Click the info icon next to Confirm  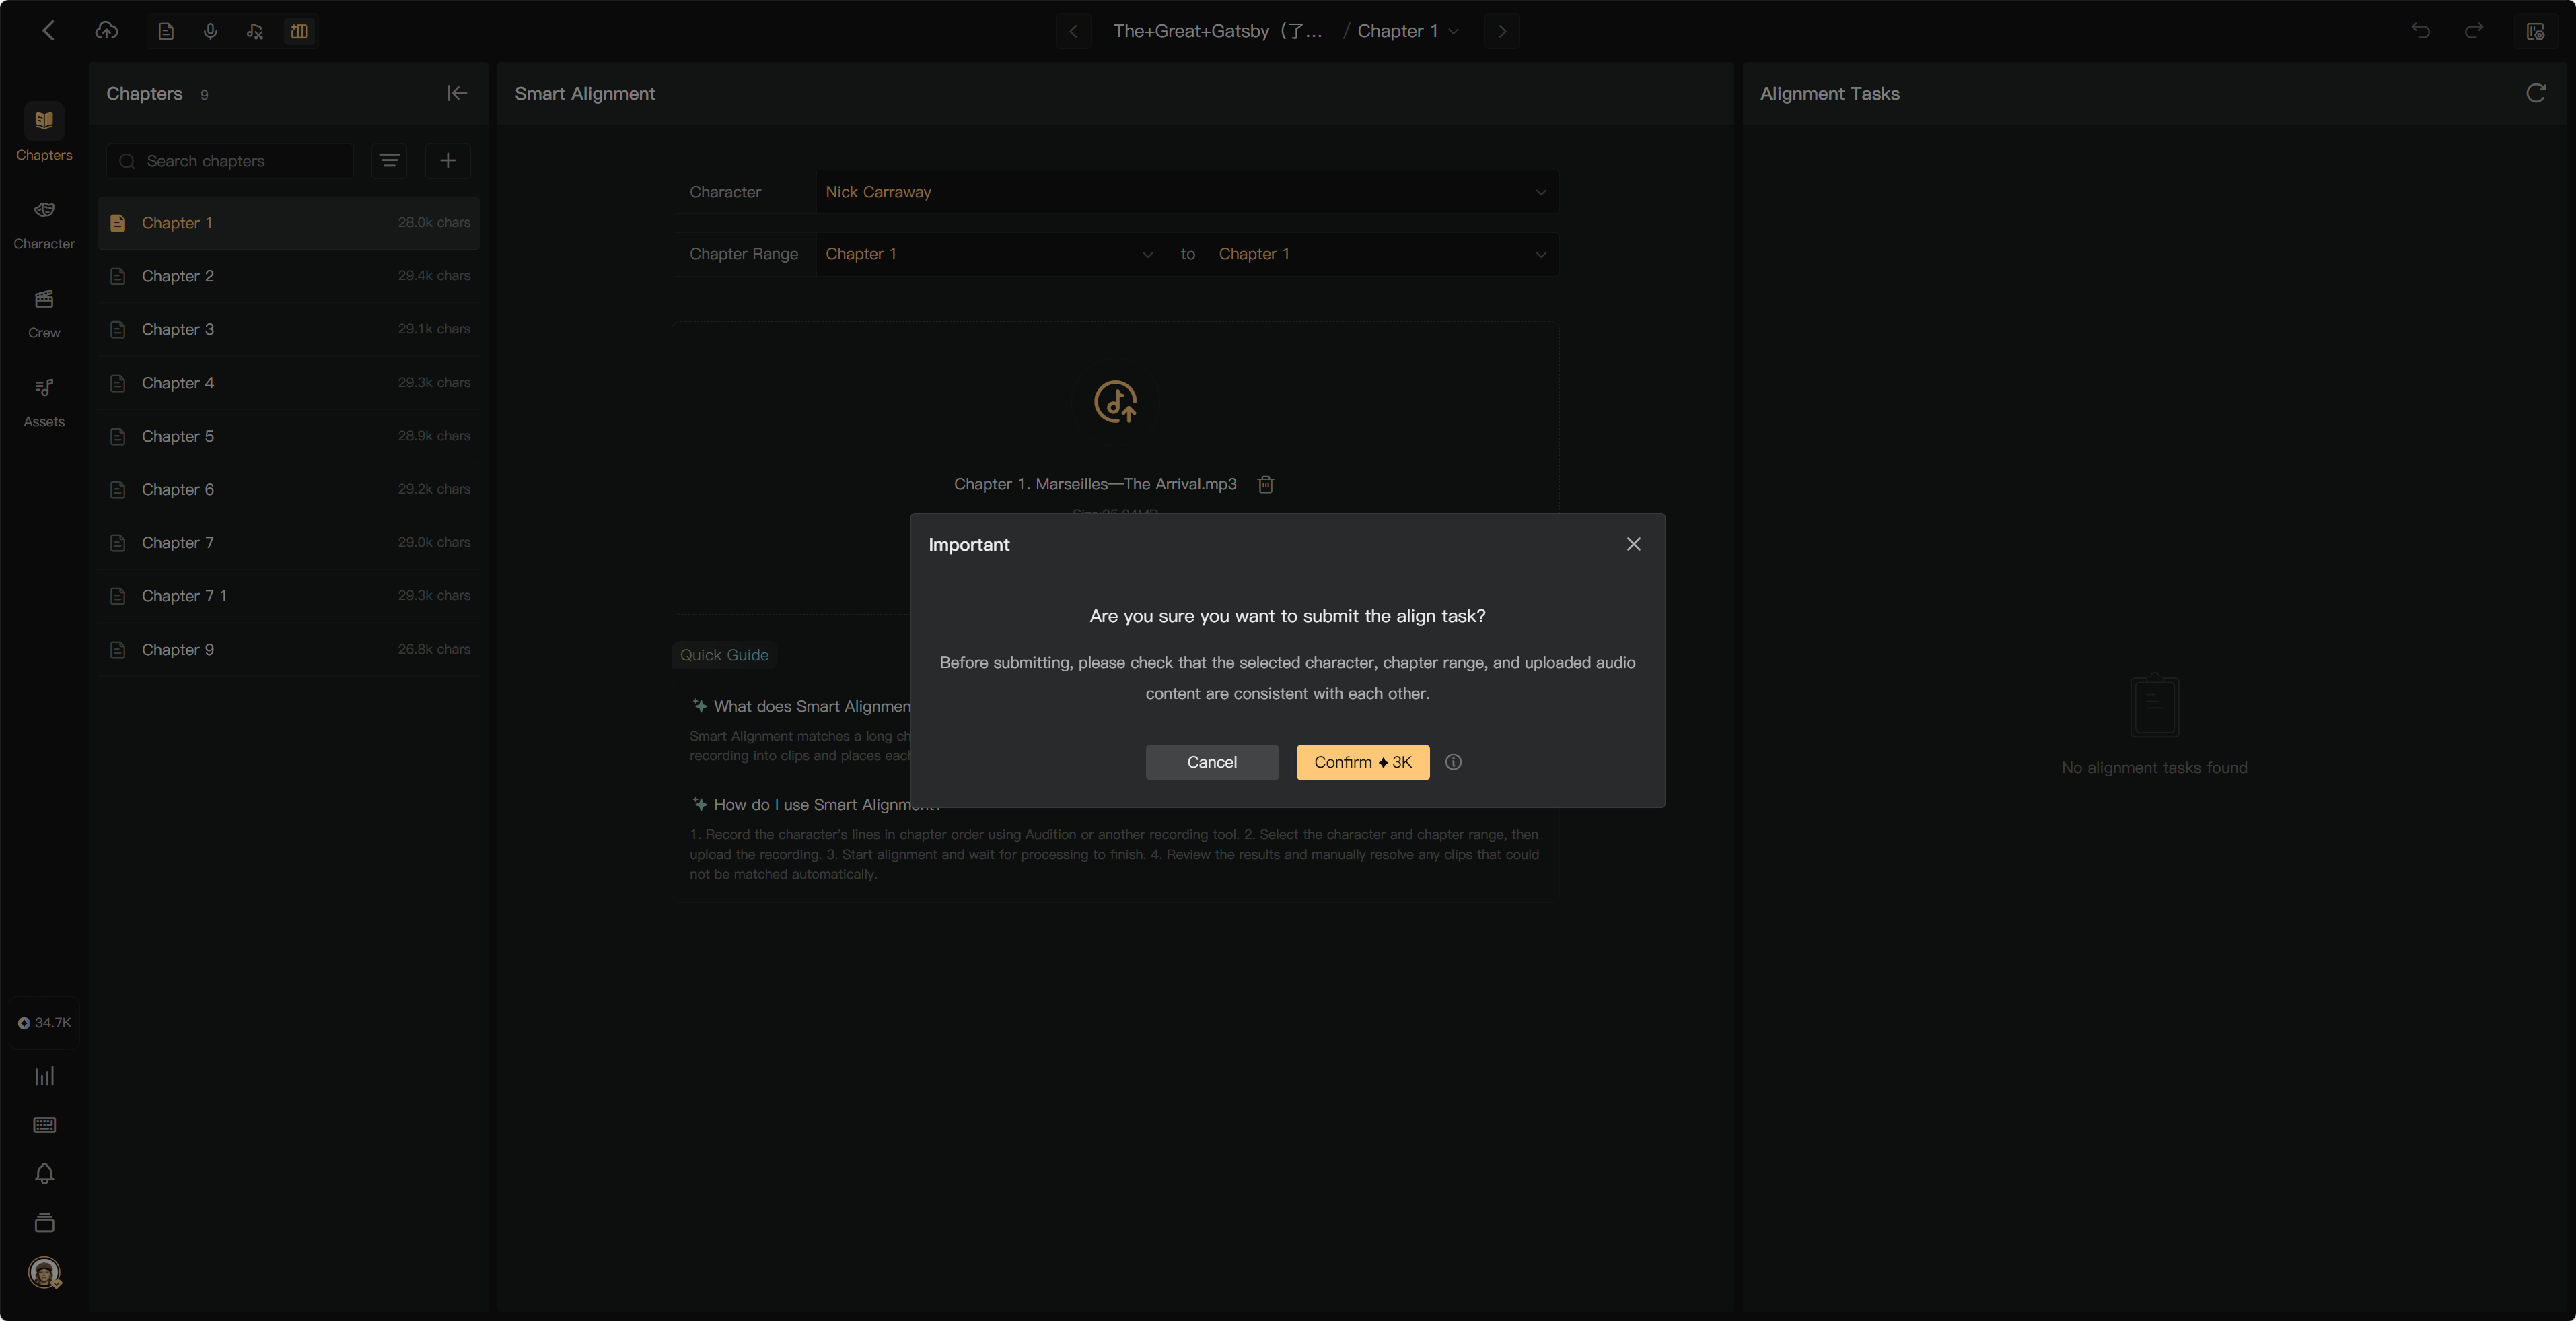tap(1453, 763)
